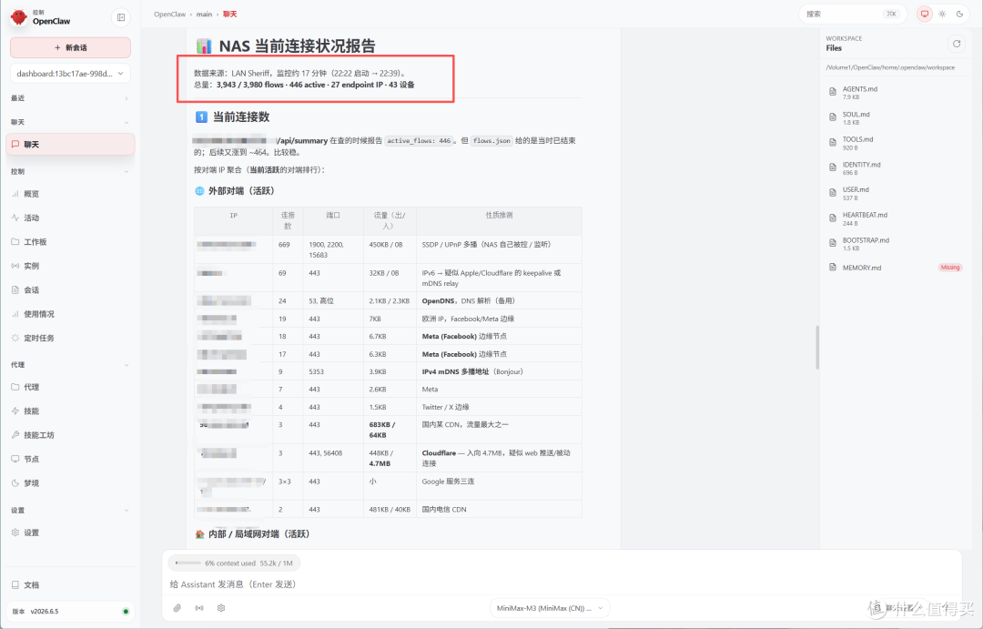Click the Missing badge on MEMORY.md
Viewport: 983px width, 629px height.
949,267
